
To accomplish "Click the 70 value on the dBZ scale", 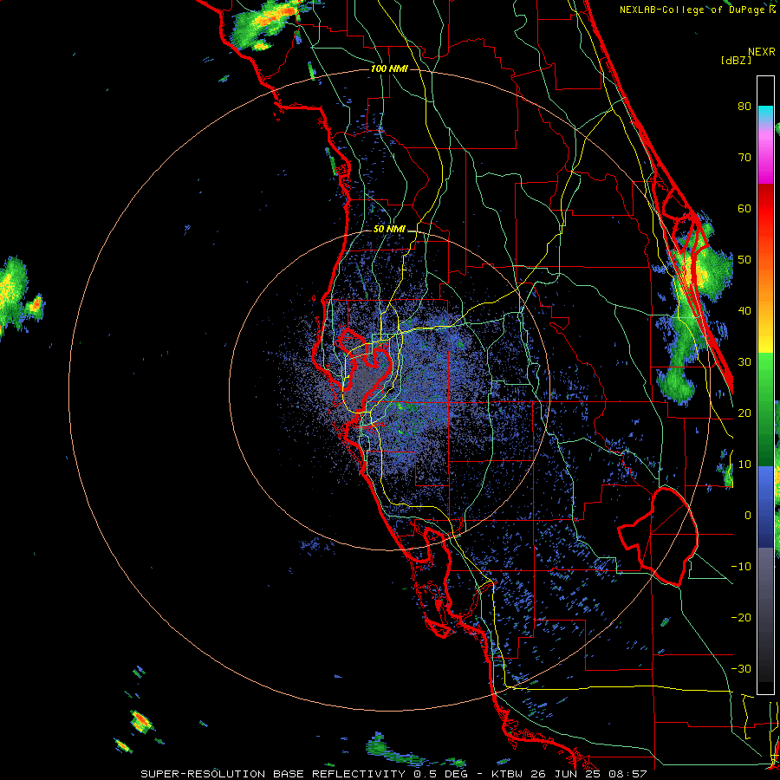I will coord(744,157).
